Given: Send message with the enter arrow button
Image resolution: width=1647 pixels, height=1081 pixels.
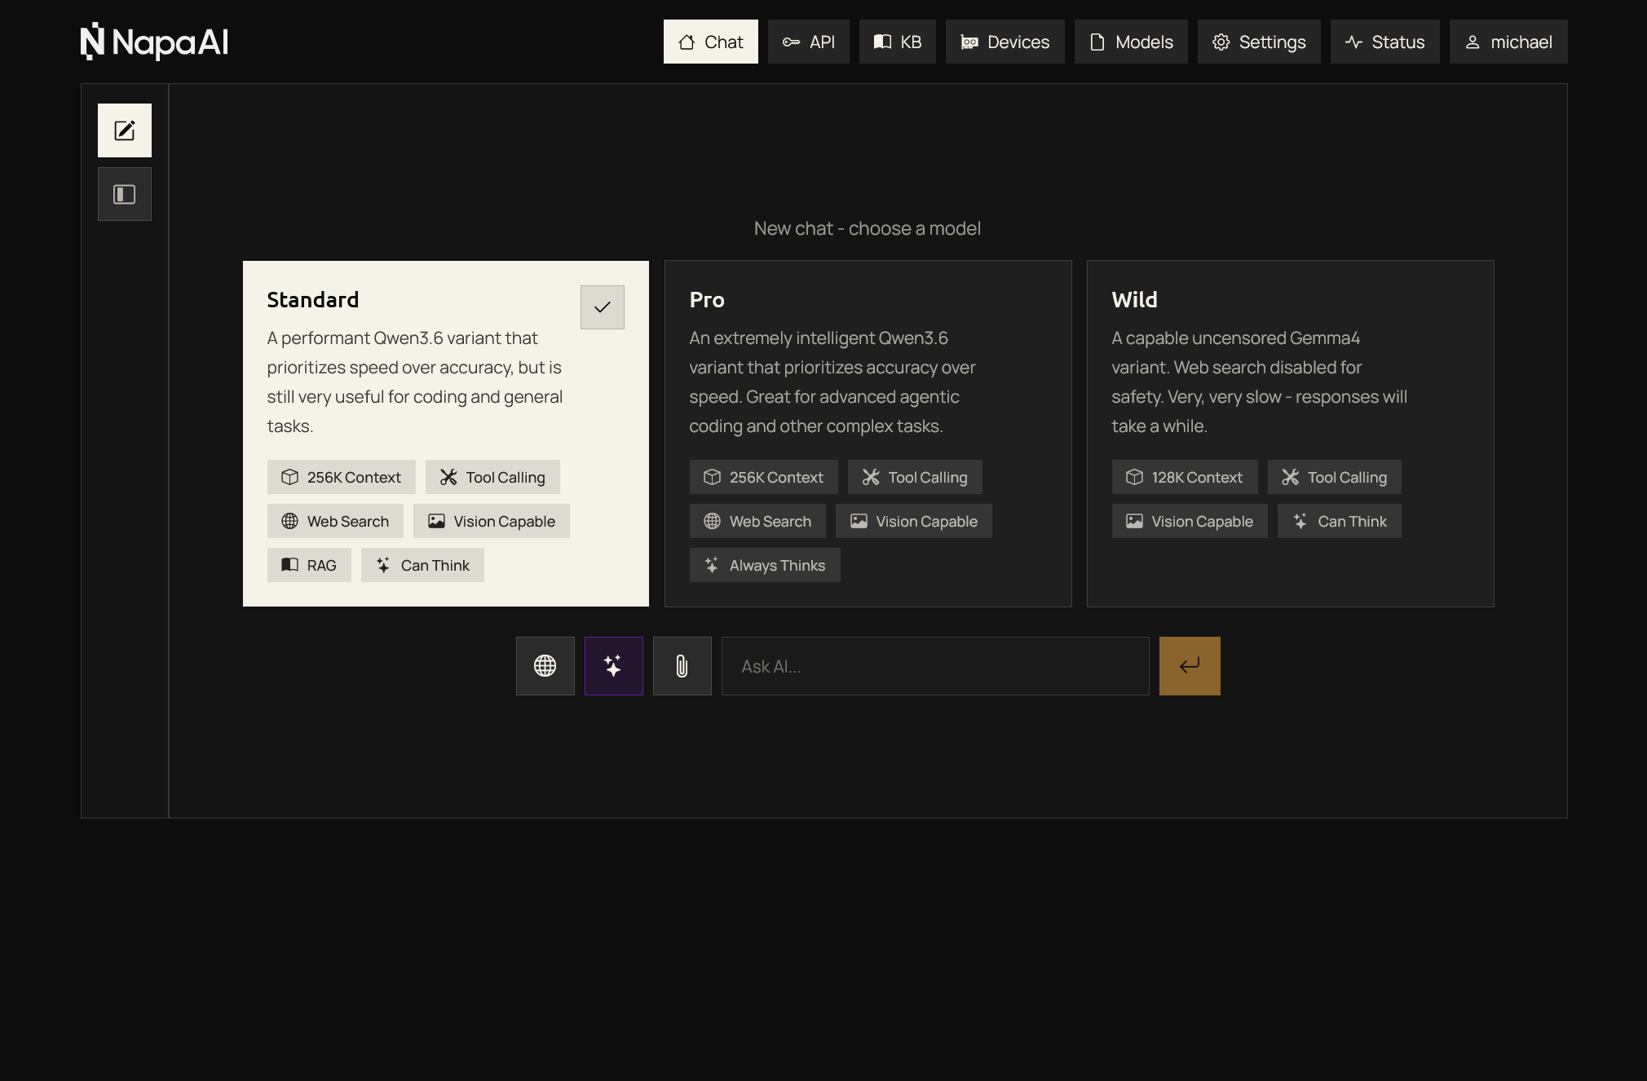Looking at the screenshot, I should (1190, 666).
